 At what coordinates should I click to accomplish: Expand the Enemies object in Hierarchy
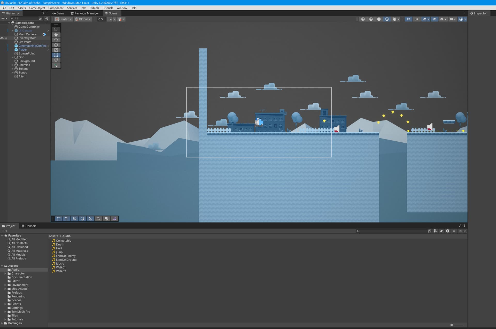coord(12,65)
